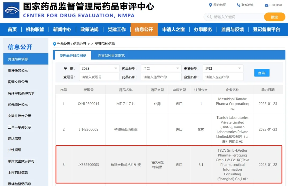Open 临床试验默示许可 sidebar link
This screenshot has width=288, height=186.
point(21,161)
